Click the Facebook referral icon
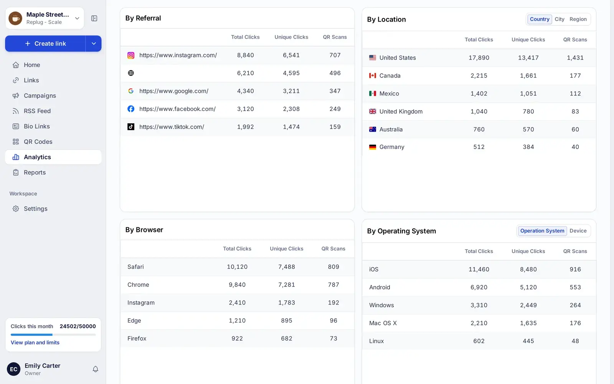Image resolution: width=614 pixels, height=384 pixels. coord(131,109)
